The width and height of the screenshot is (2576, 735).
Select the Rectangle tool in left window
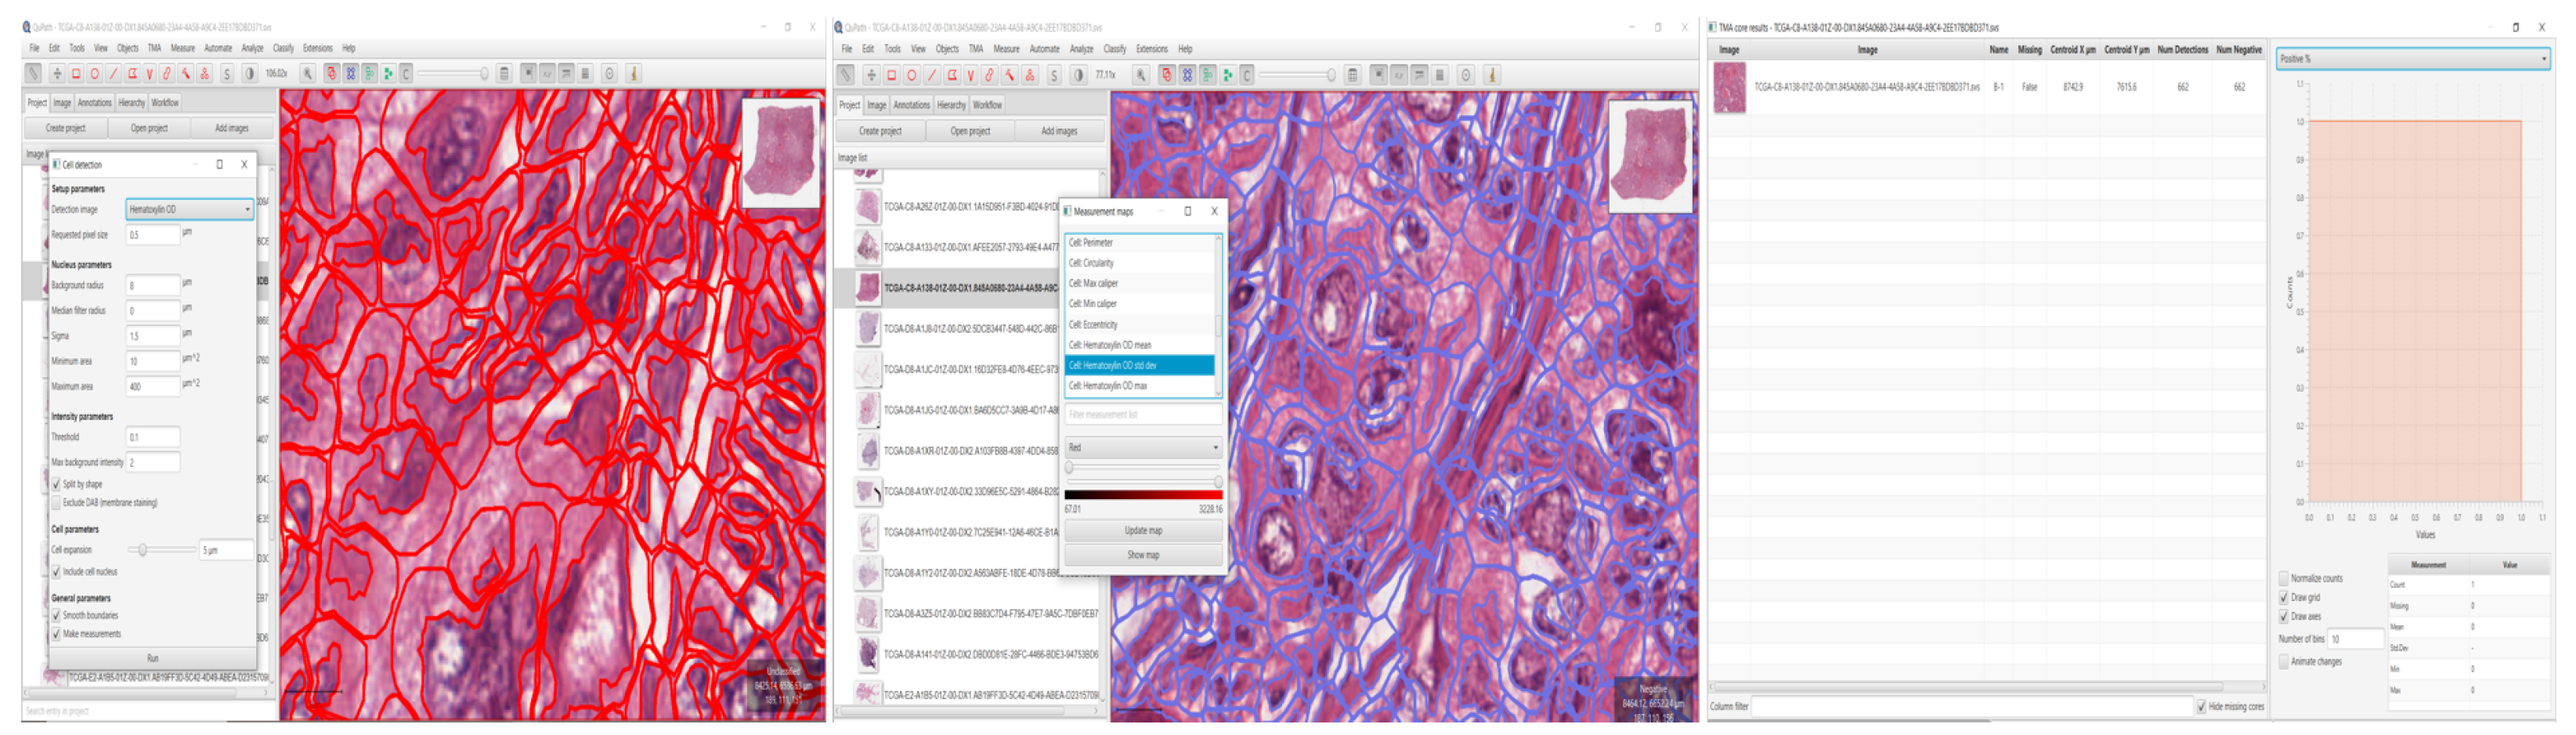(x=76, y=74)
